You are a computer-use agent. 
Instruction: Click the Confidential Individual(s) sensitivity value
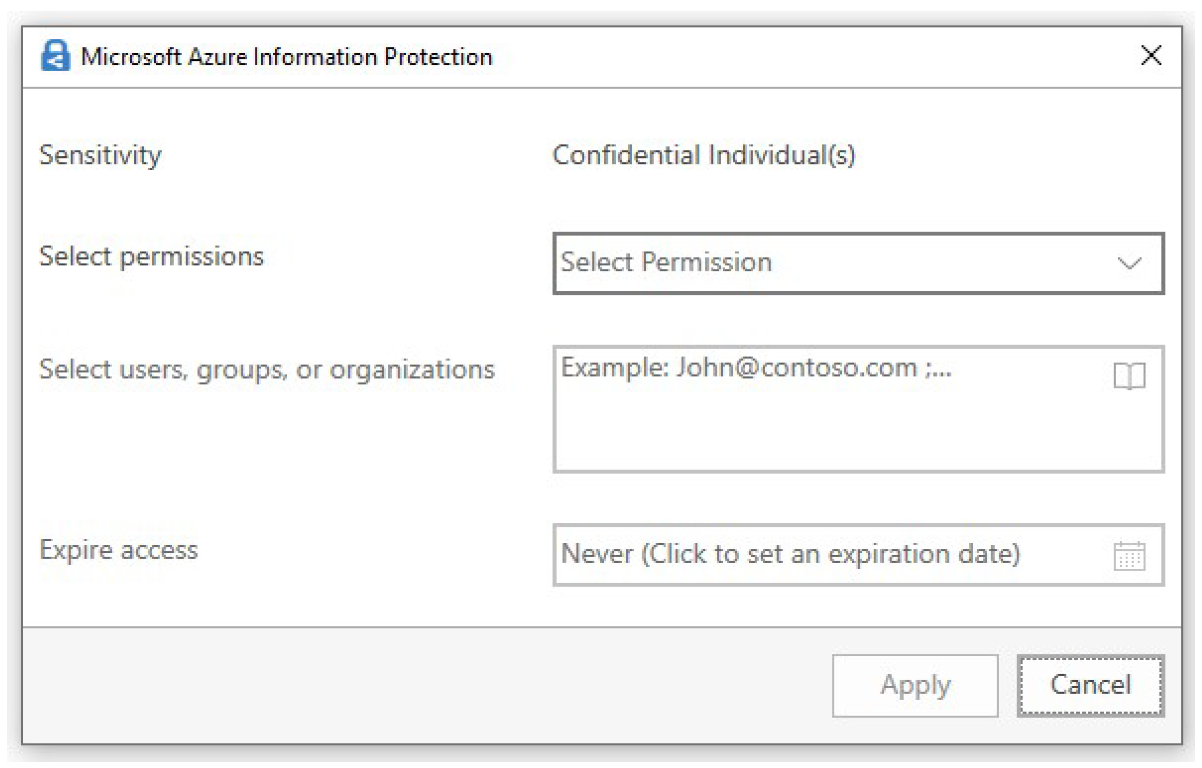coord(704,155)
